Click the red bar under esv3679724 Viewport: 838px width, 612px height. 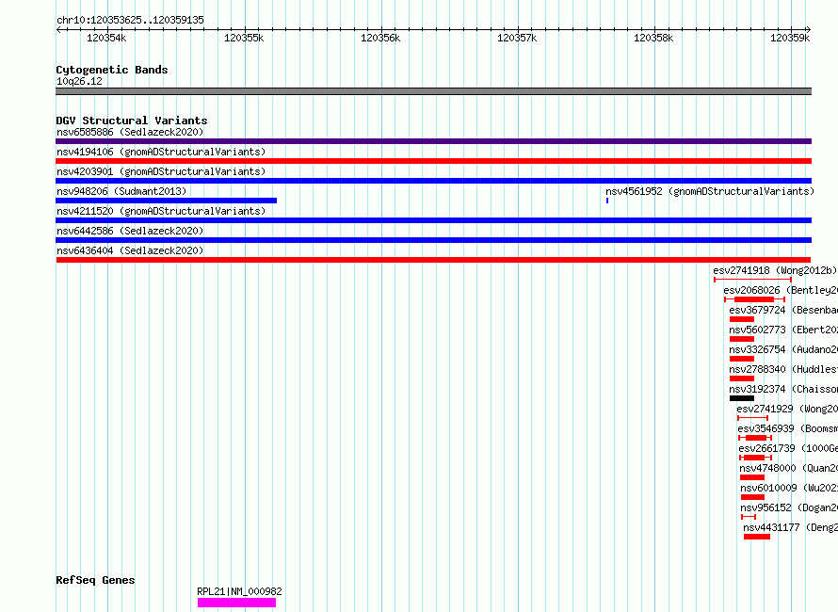click(x=742, y=319)
